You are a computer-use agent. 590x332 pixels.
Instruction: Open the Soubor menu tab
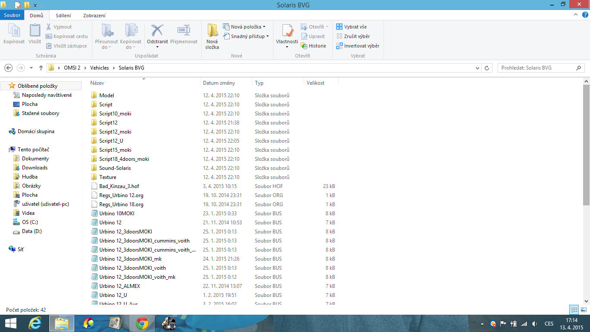click(12, 15)
